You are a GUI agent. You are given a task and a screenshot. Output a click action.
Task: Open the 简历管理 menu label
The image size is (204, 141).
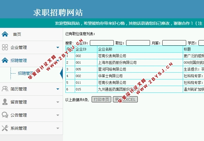point(19,89)
